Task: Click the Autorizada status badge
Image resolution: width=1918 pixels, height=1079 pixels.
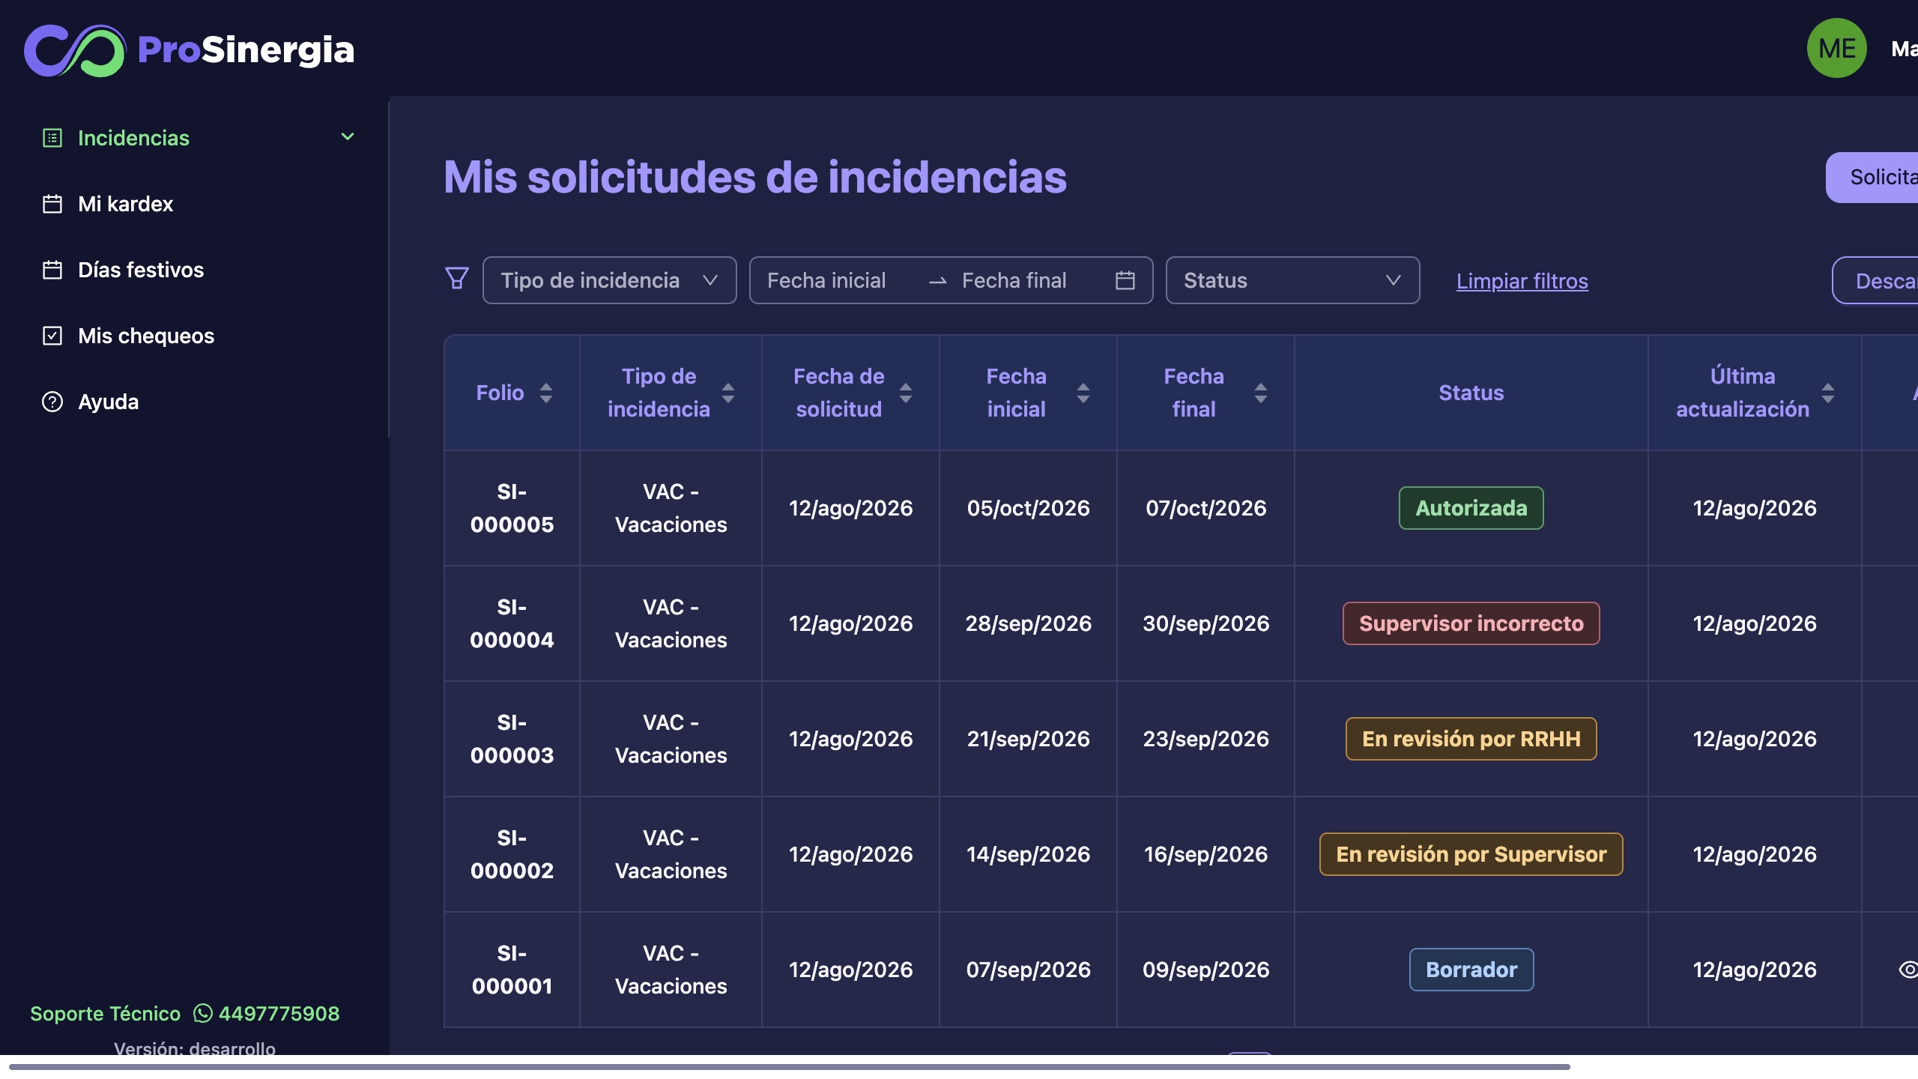Action: point(1471,508)
